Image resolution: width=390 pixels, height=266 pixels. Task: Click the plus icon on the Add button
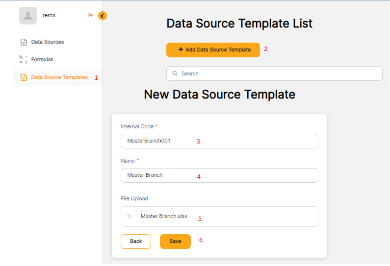click(181, 49)
